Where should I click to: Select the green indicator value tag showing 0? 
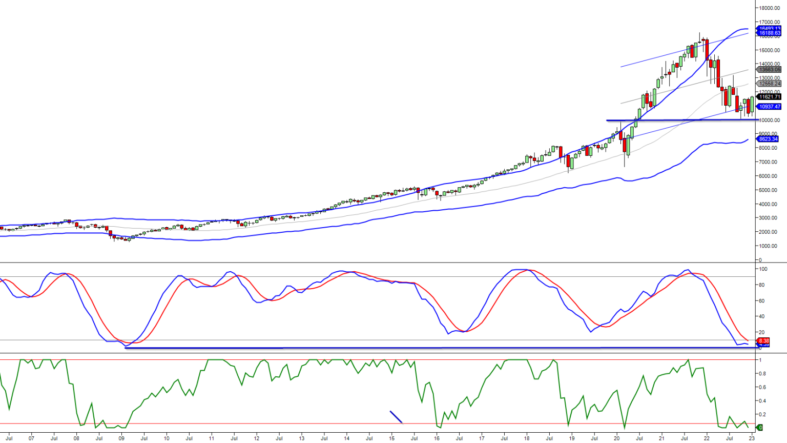pyautogui.click(x=760, y=426)
